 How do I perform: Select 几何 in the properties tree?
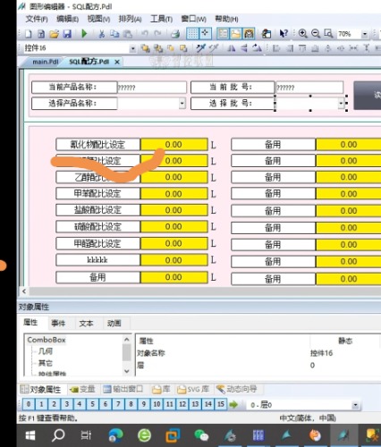tap(46, 351)
